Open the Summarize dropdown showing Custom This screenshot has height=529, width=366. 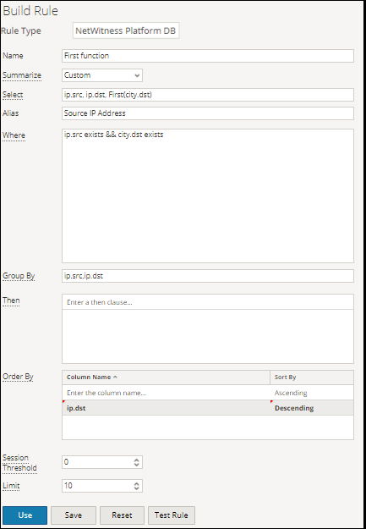coord(102,75)
